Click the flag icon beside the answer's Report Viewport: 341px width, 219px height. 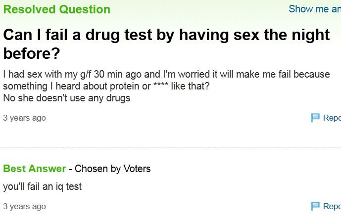pos(315,206)
